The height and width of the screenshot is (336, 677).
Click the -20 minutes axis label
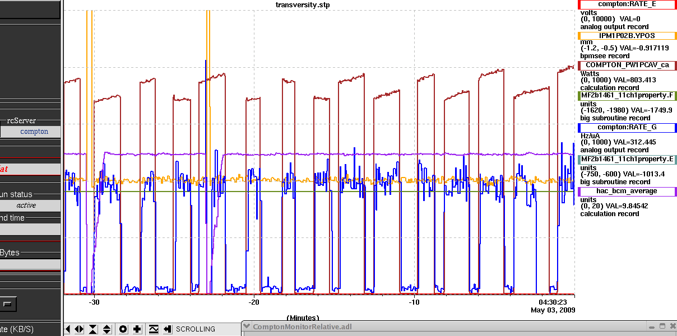(x=254, y=302)
